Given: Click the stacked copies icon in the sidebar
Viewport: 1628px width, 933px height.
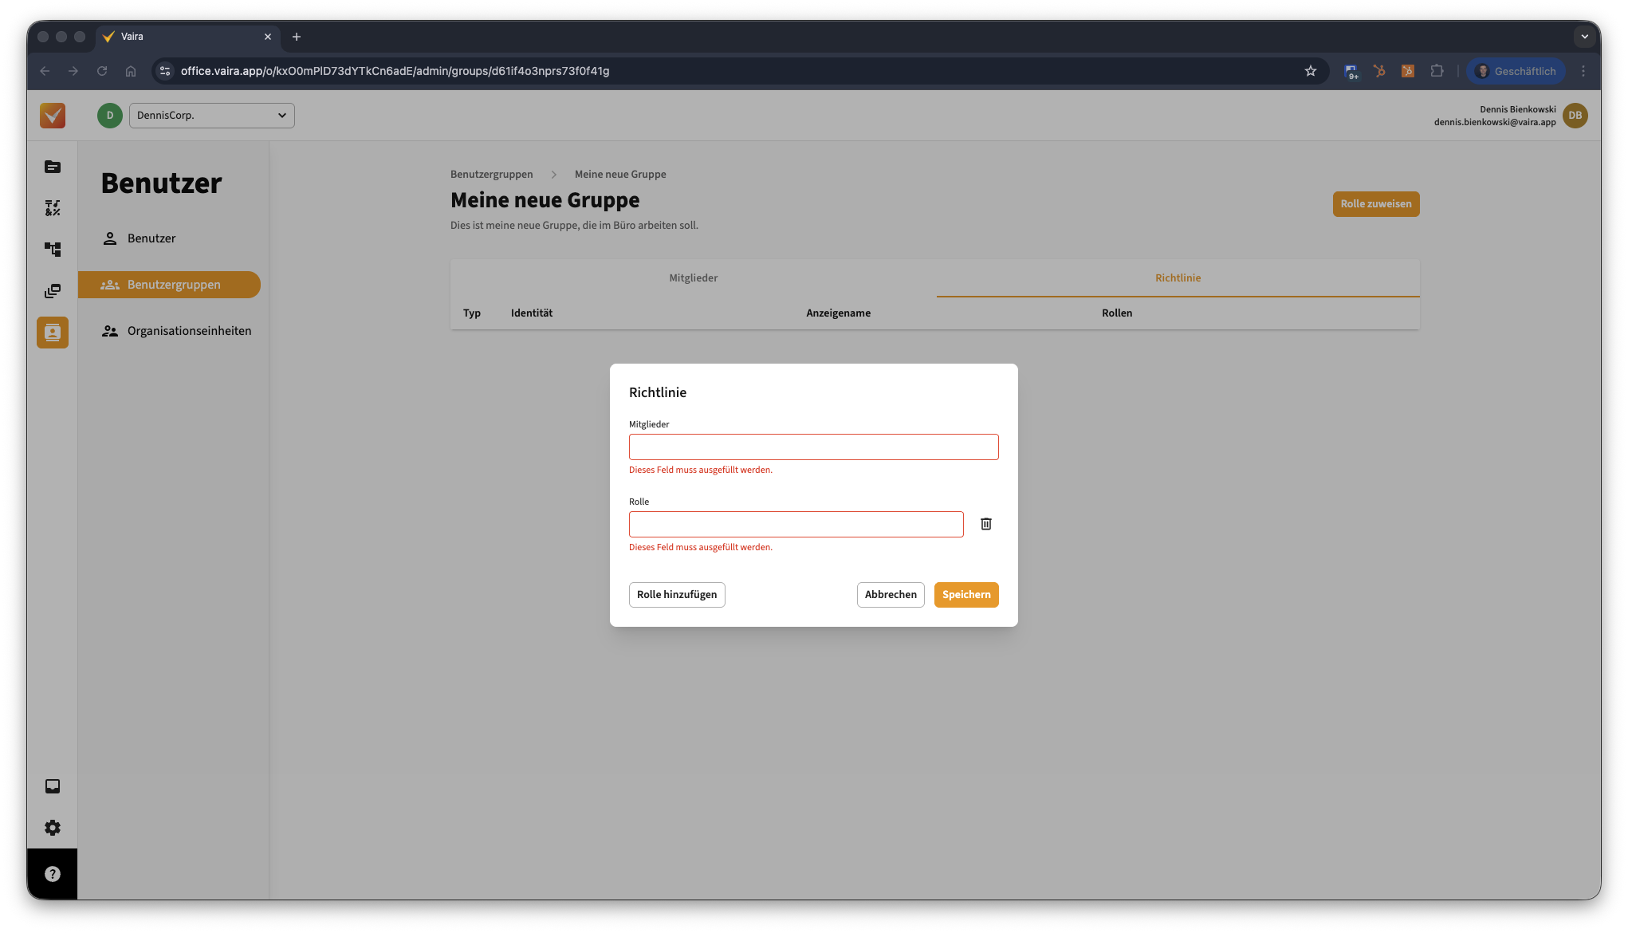Looking at the screenshot, I should (53, 291).
